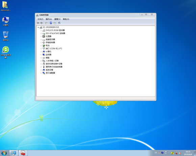Select the 系统设备 tree row
The height and width of the screenshot is (156, 196).
49,70
